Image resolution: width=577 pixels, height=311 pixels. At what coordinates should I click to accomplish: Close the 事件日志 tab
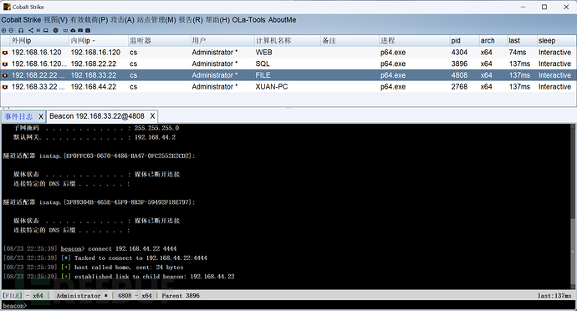pyautogui.click(x=41, y=117)
